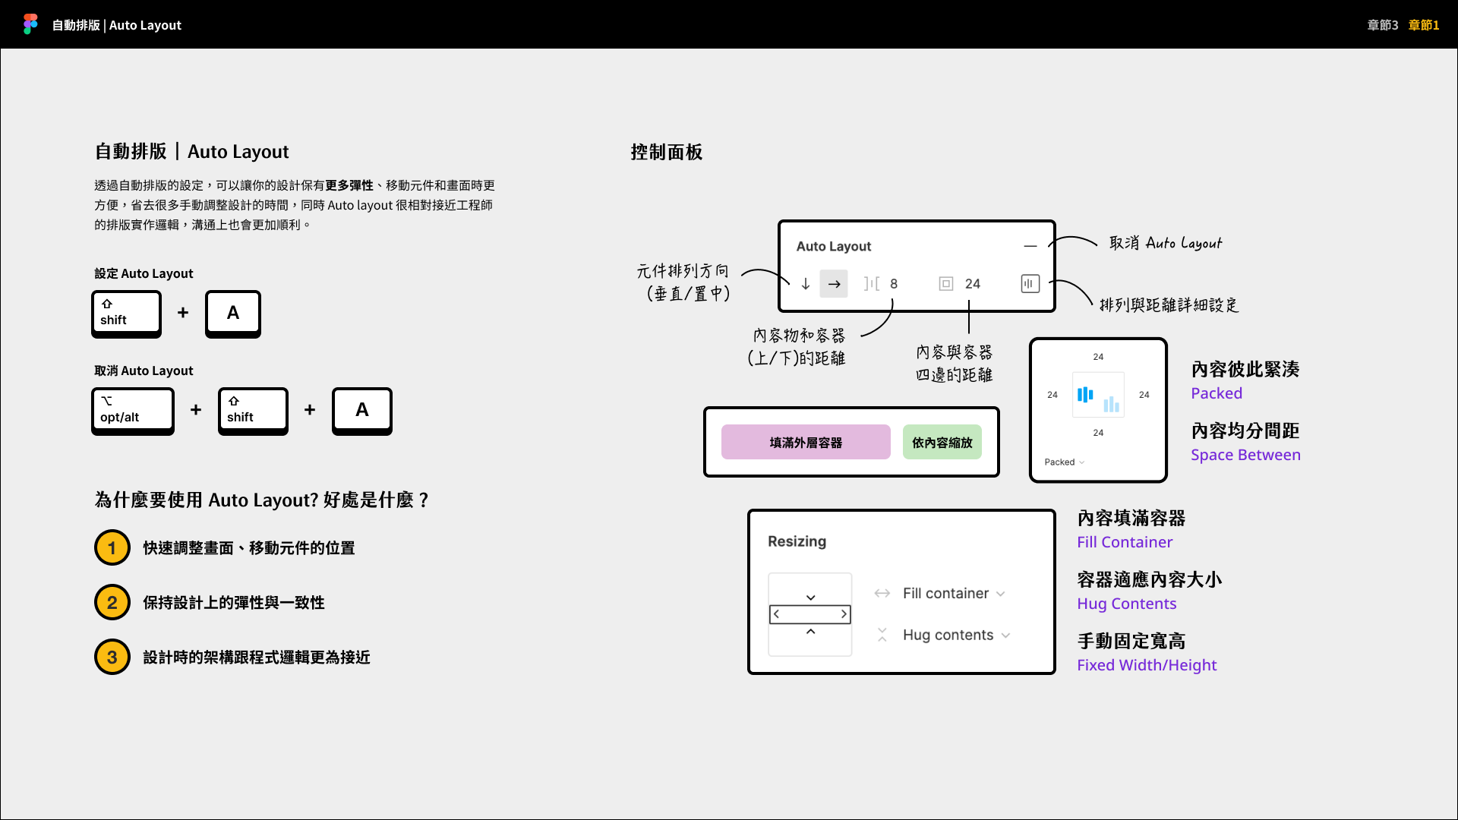Select horizontal direction right arrow
The image size is (1458, 820).
(834, 284)
